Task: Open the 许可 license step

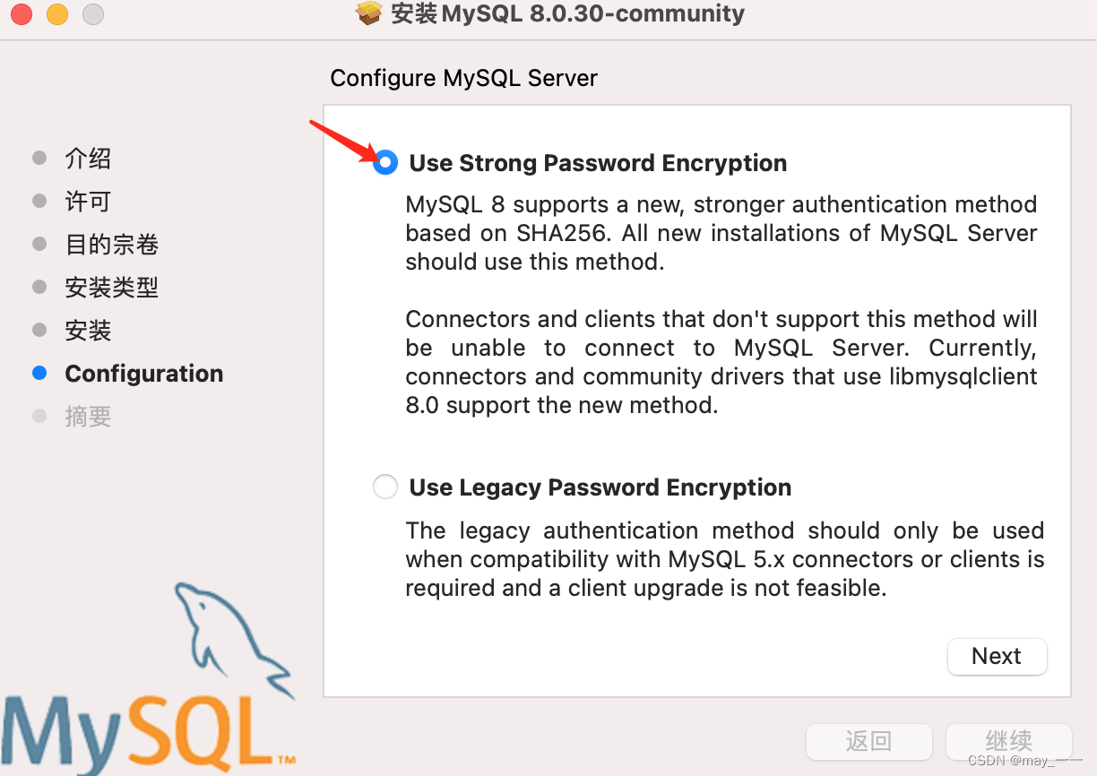Action: tap(88, 202)
